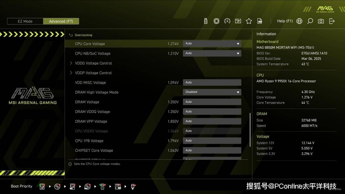Go back via the Overclocking breadcrumb
This screenshot has width=345, height=194.
[81, 35]
